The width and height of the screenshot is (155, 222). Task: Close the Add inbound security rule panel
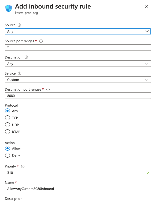pos(147,6)
